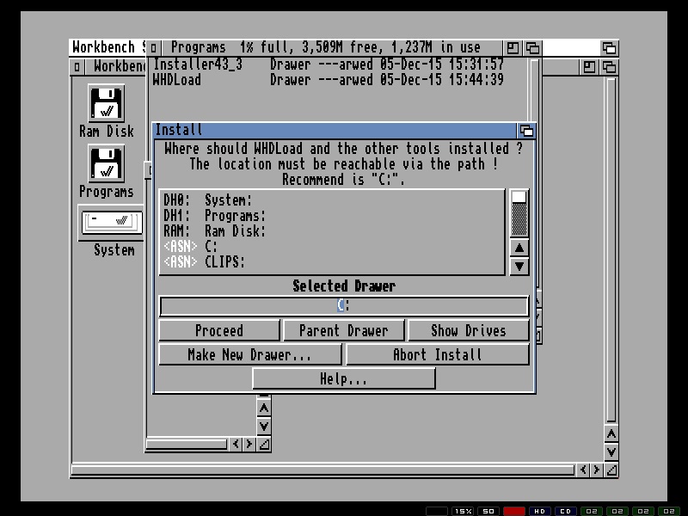688x516 pixels.
Task: Close the Programs window
Action: (153, 47)
